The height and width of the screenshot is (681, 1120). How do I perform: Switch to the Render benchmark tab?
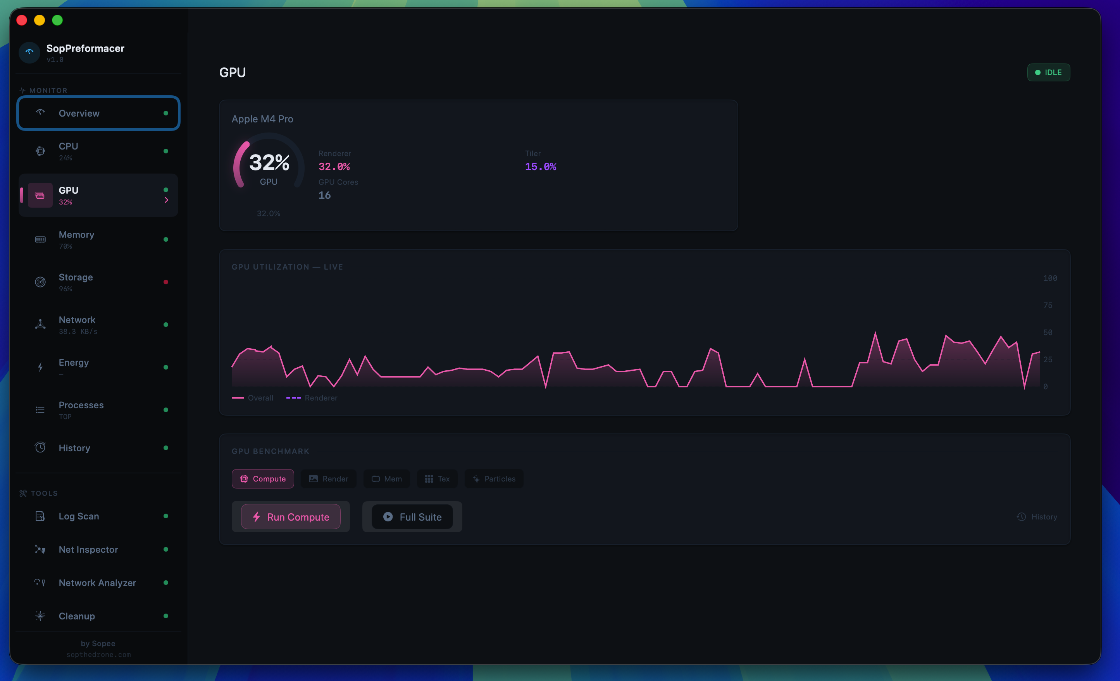click(329, 479)
